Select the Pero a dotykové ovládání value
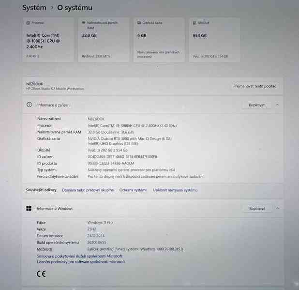This screenshot has height=290, width=299. click(146, 177)
